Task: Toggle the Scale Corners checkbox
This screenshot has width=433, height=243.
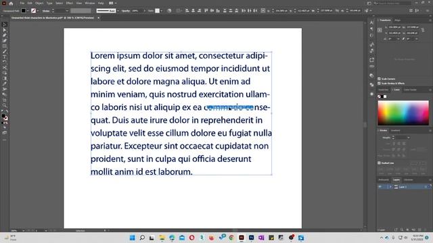Action: (x=379, y=79)
